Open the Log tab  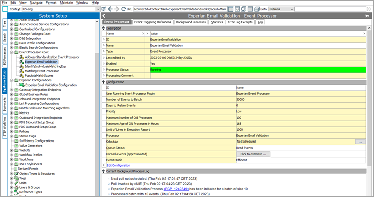[260, 22]
